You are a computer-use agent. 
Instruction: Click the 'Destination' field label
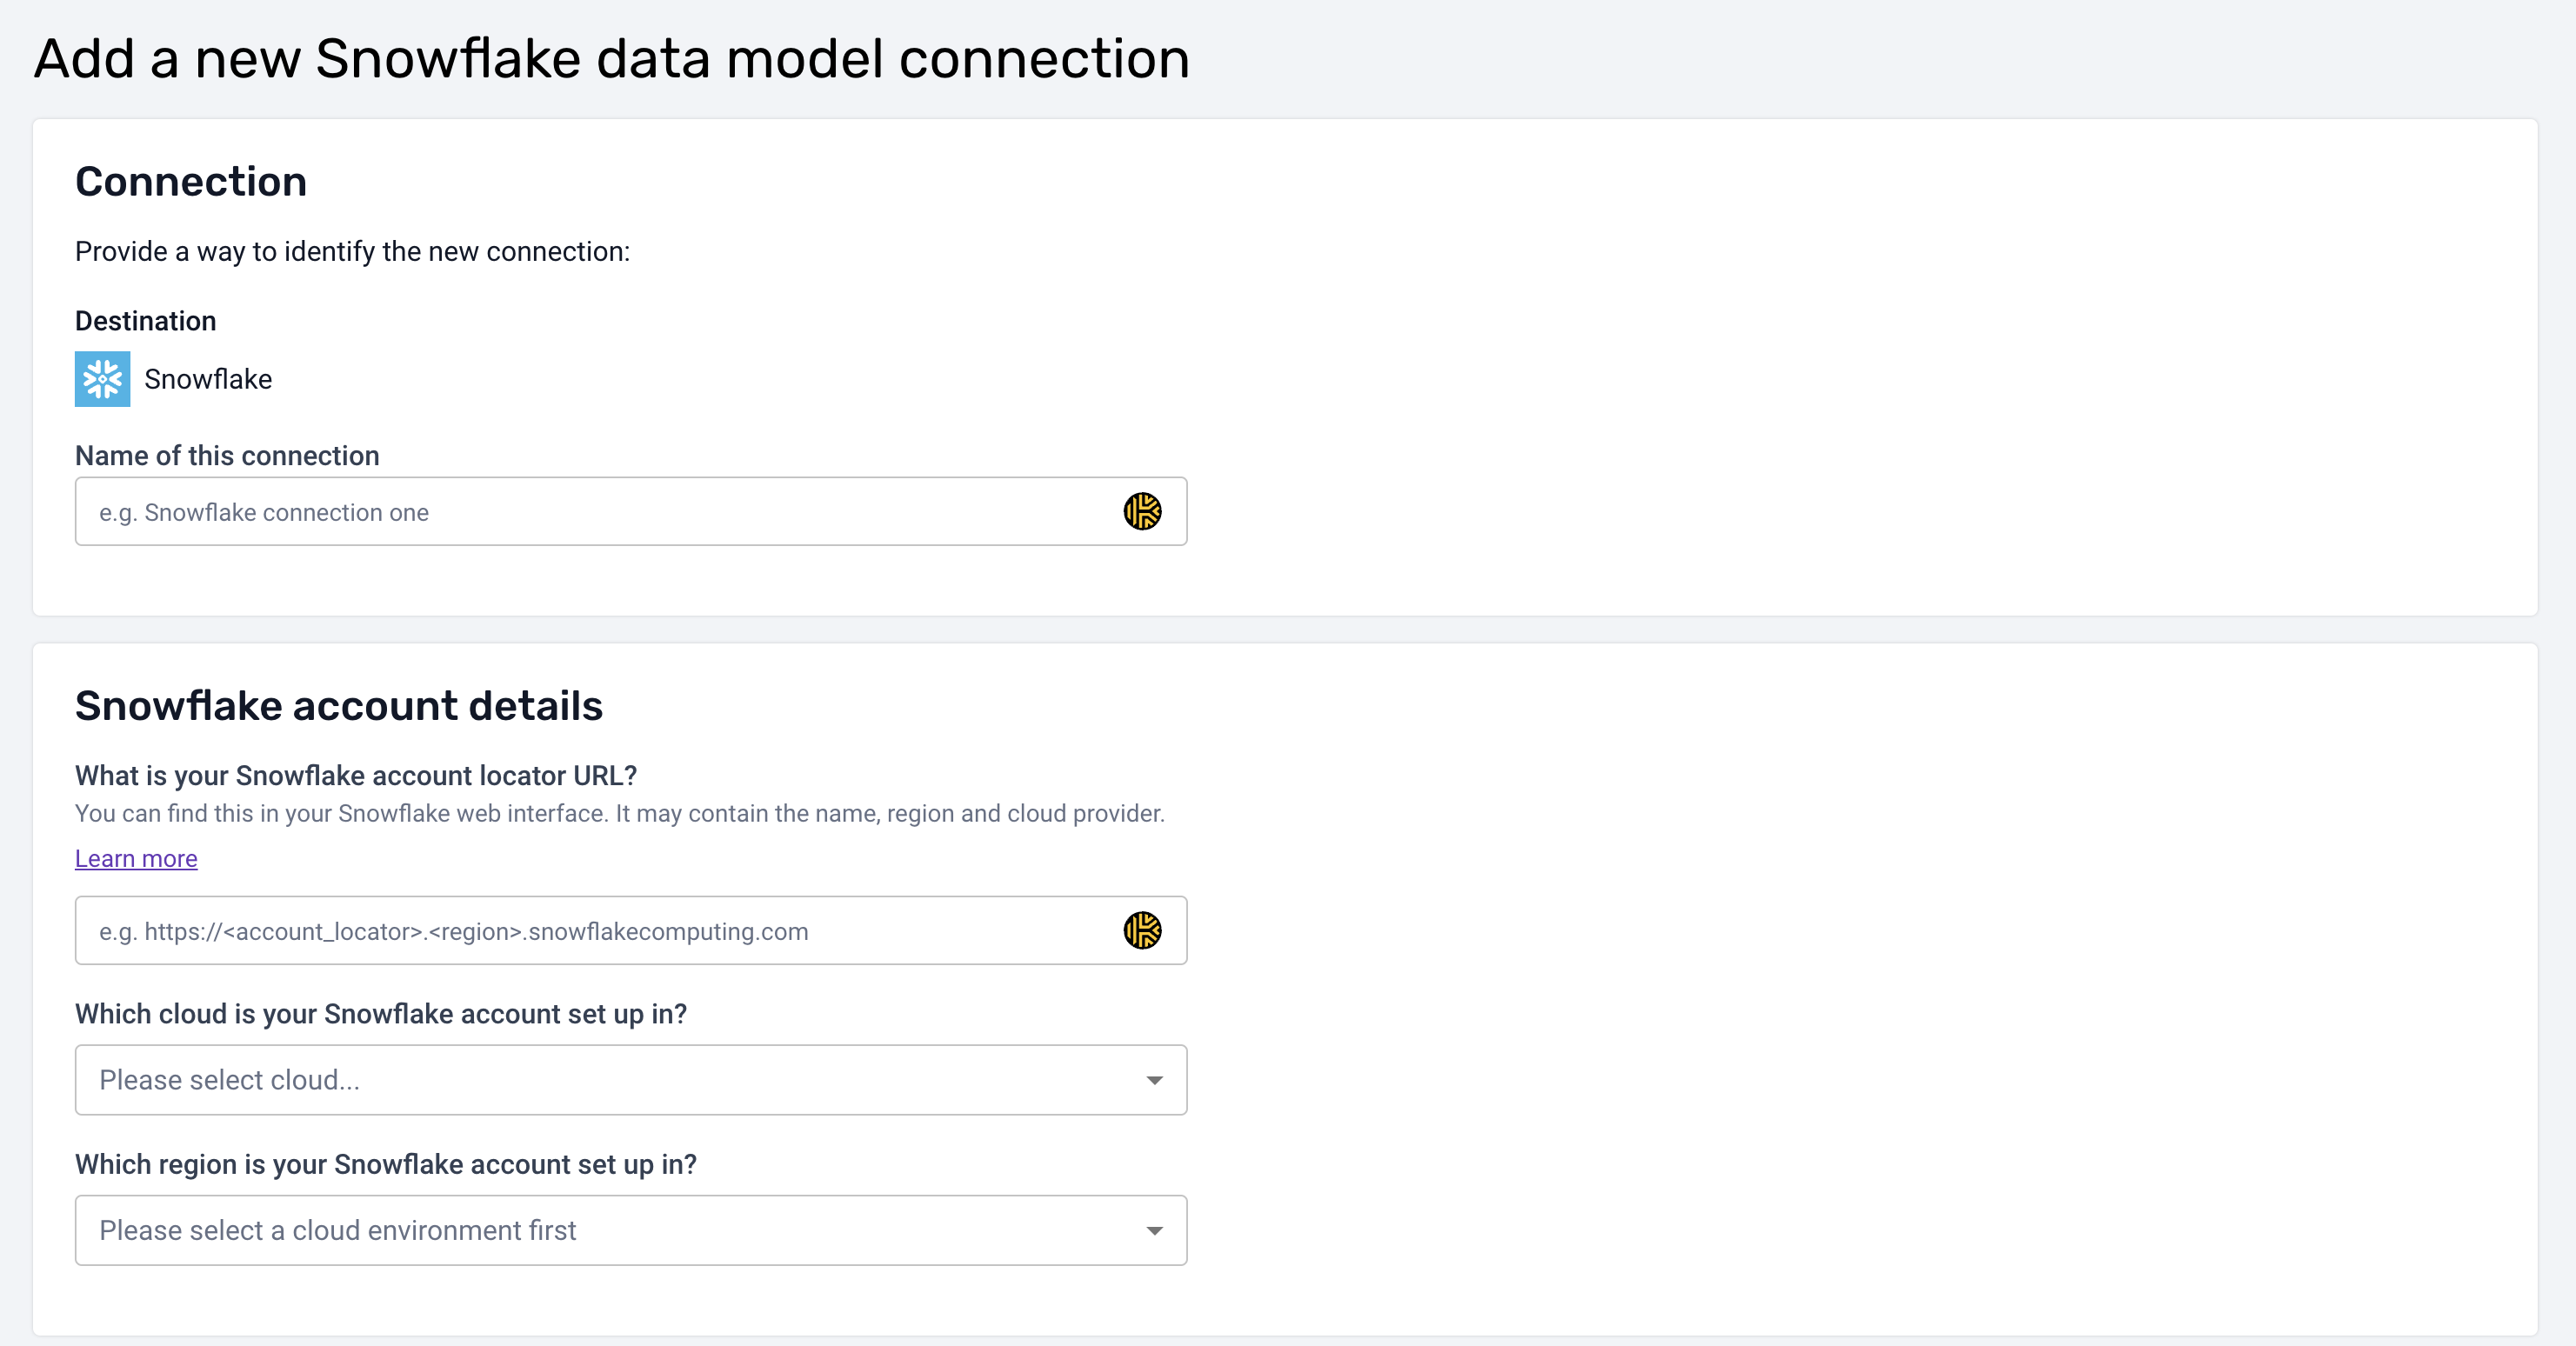[x=145, y=321]
